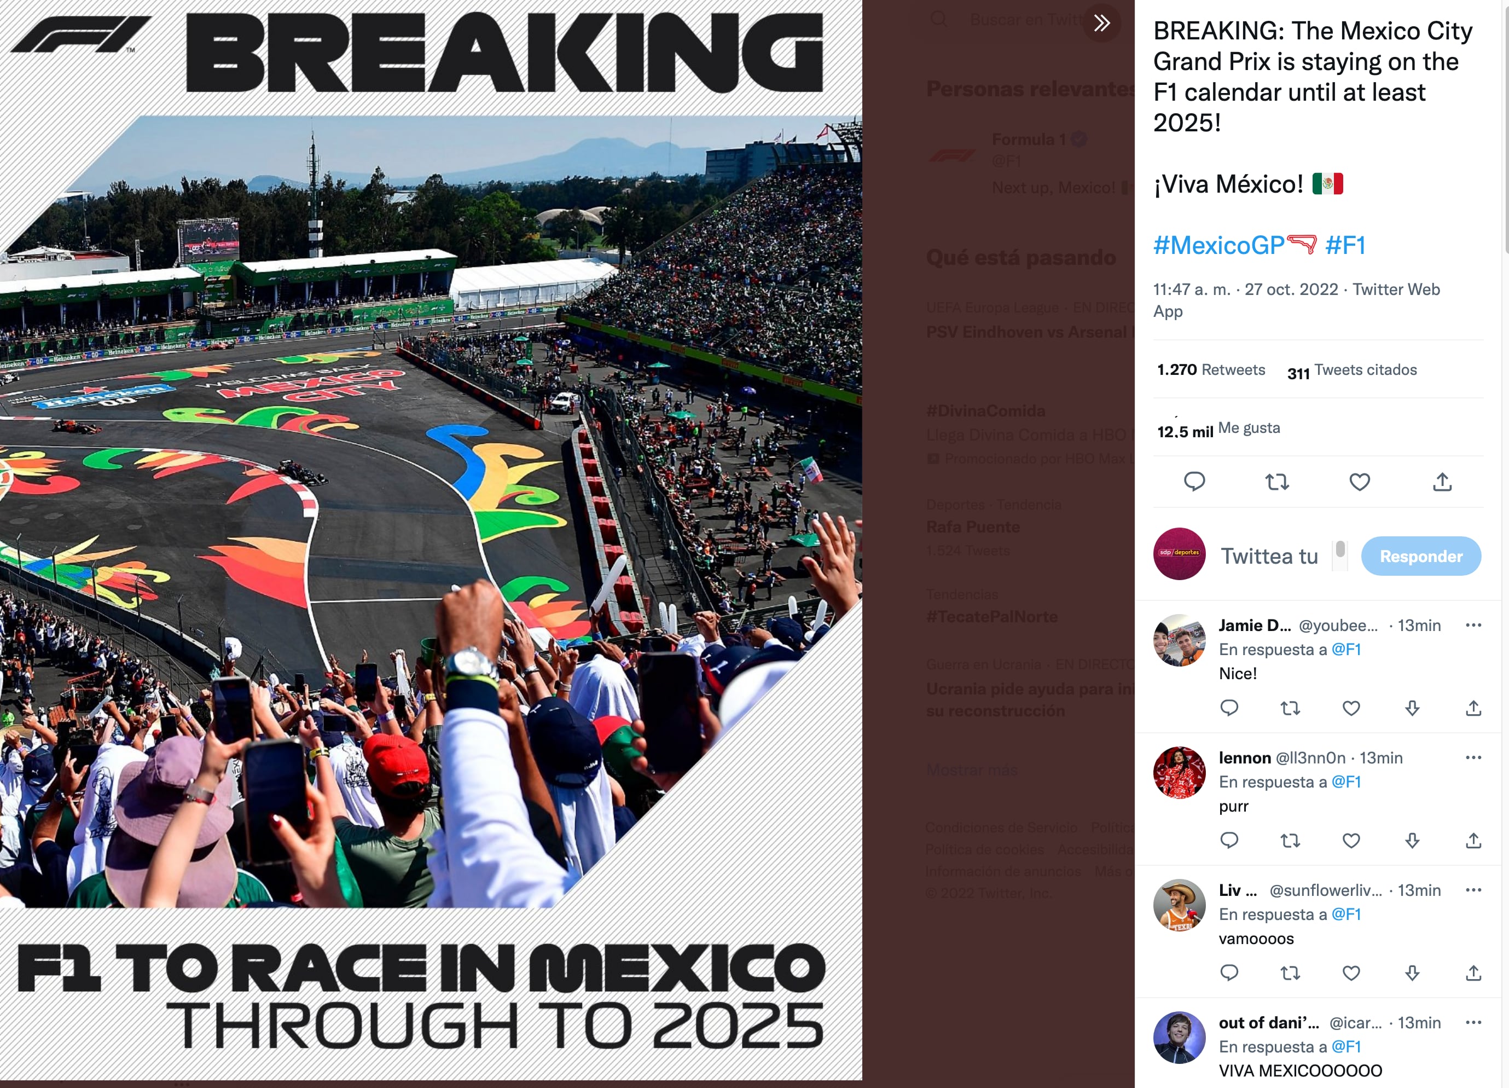Click the 'Twittea tu' reply field
The image size is (1509, 1088).
coord(1269,556)
